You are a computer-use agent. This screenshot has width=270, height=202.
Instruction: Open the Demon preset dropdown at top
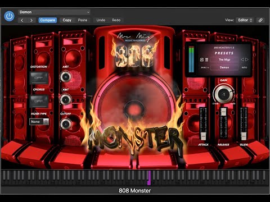tap(54, 12)
